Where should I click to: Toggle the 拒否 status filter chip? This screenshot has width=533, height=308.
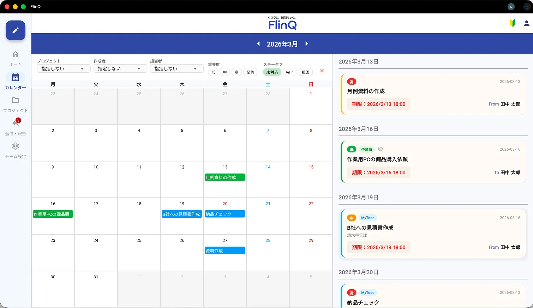[x=306, y=72]
